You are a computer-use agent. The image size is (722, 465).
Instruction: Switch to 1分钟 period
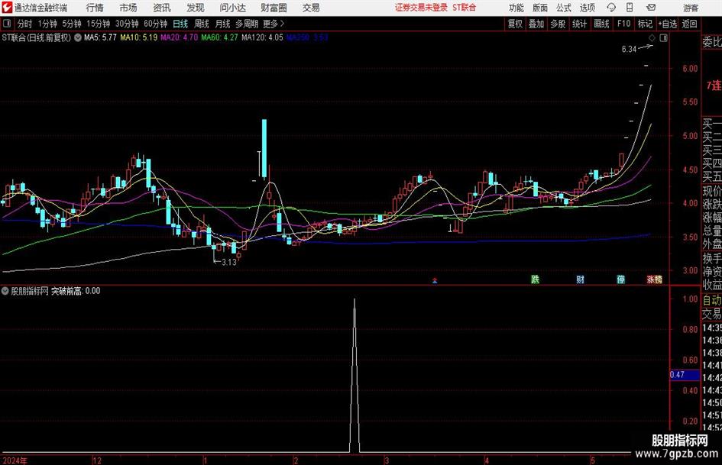[x=47, y=24]
